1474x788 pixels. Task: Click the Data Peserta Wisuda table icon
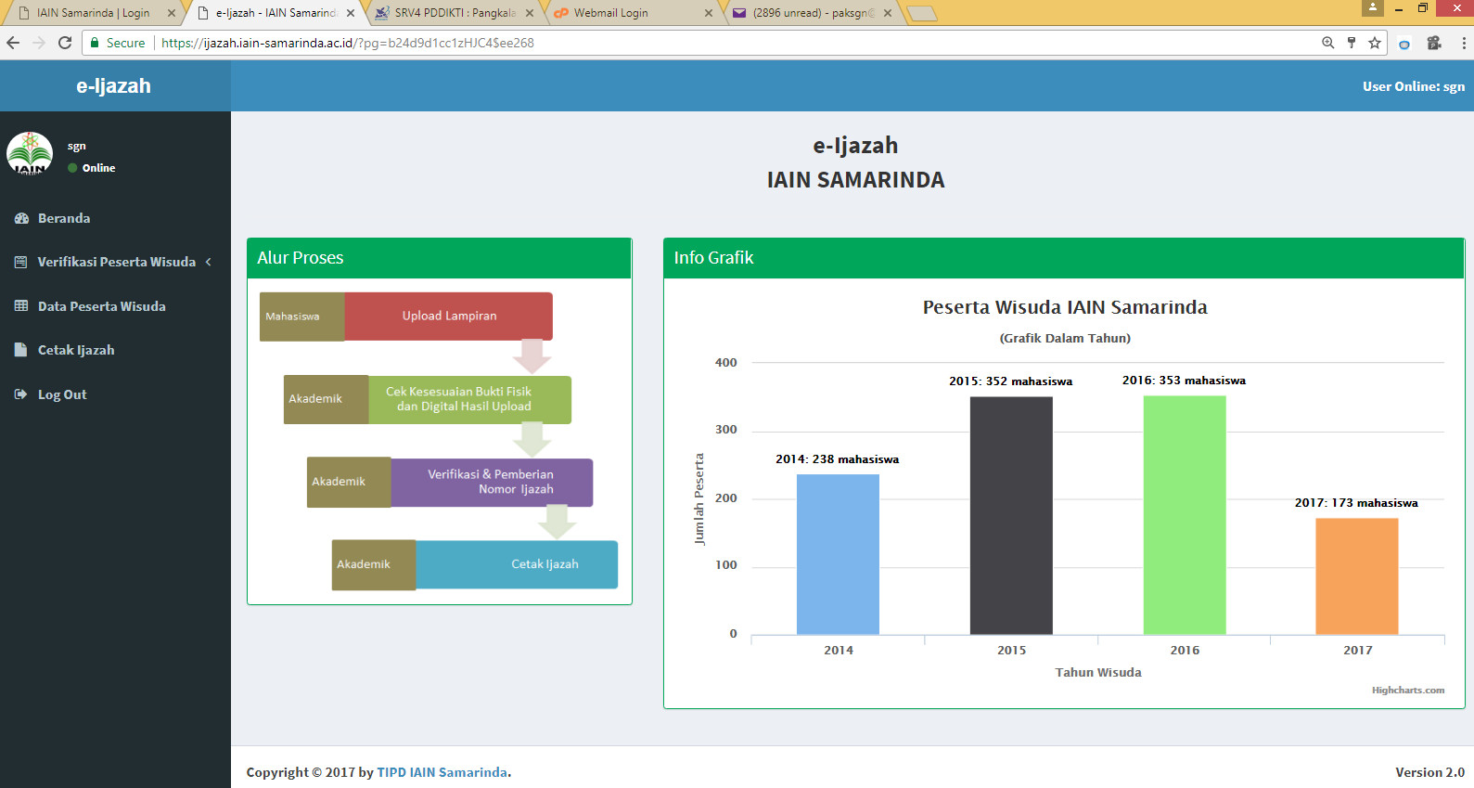tap(21, 306)
